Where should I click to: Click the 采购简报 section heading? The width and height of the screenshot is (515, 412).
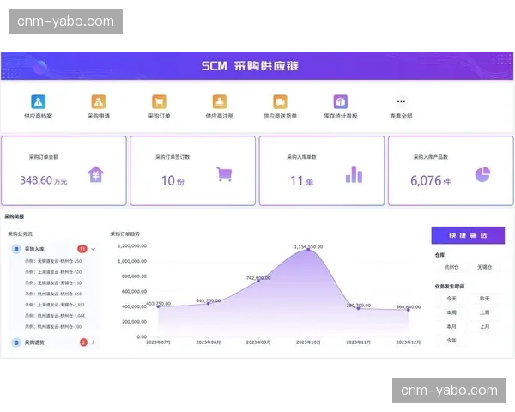(14, 216)
